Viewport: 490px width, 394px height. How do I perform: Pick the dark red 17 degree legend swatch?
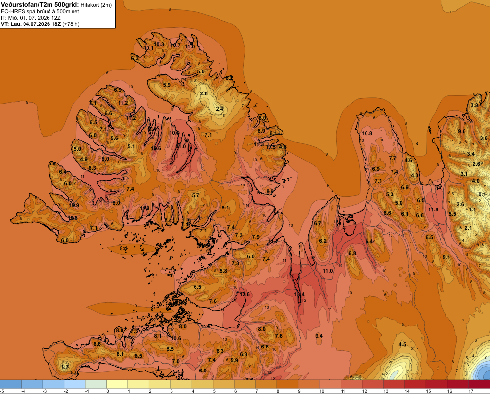click(479, 384)
